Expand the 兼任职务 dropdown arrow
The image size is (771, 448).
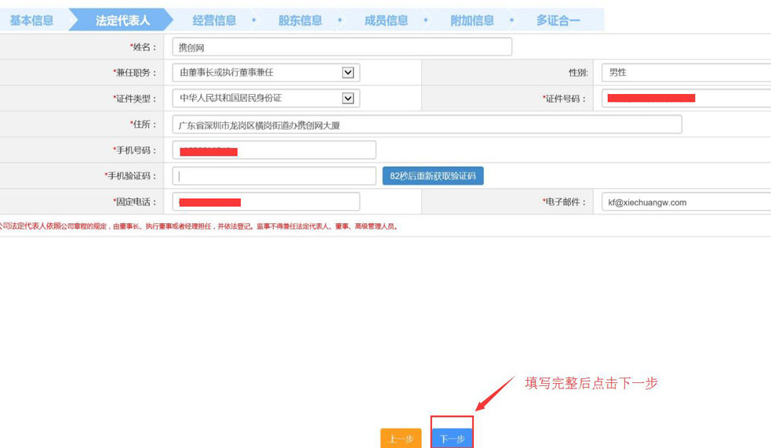347,73
